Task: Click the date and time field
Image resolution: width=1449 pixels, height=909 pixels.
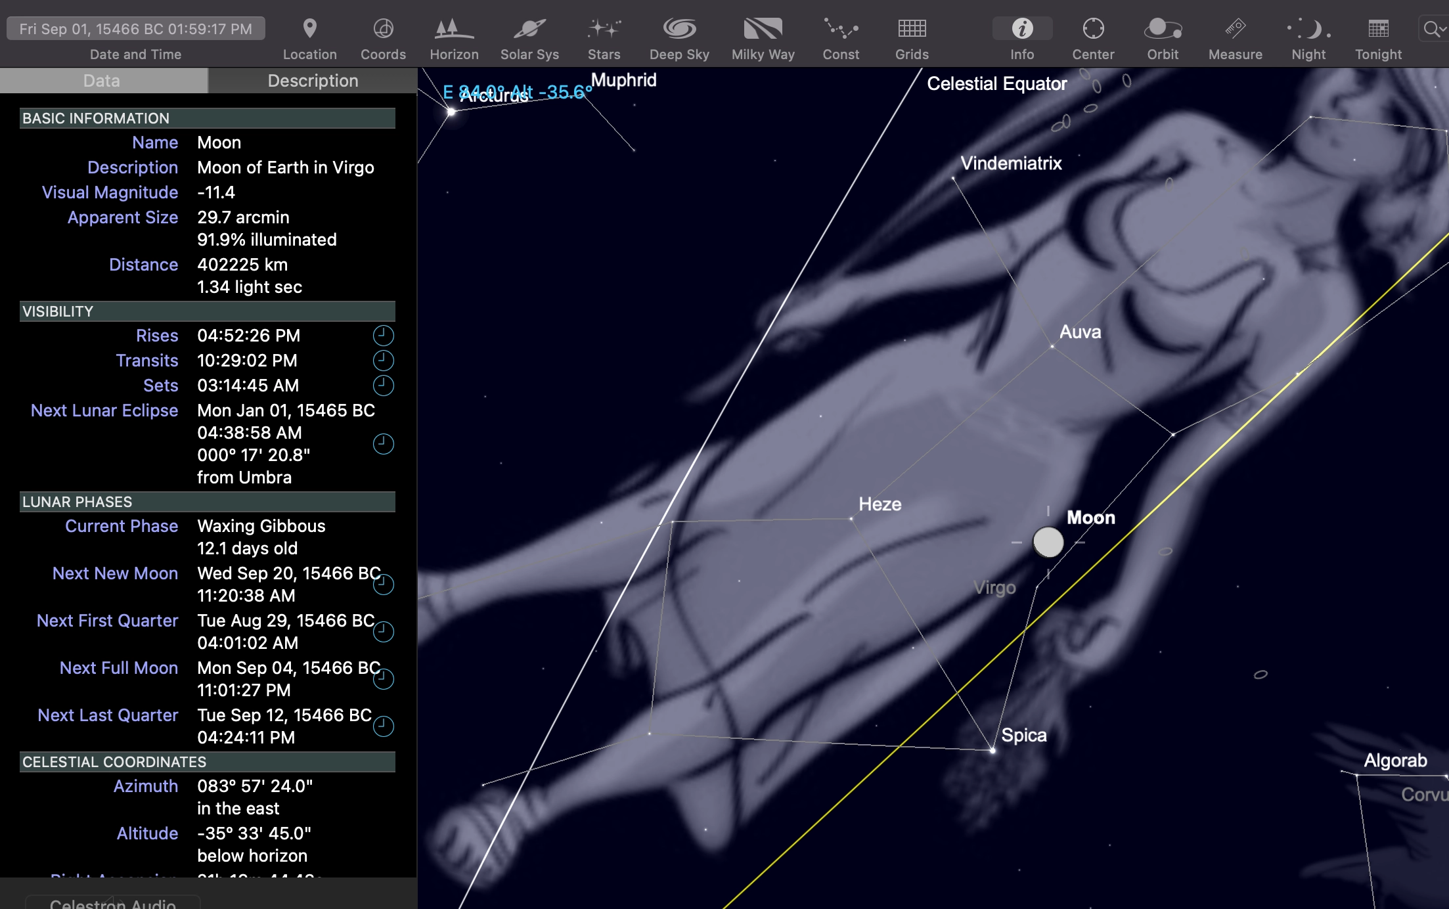Action: coord(136,29)
